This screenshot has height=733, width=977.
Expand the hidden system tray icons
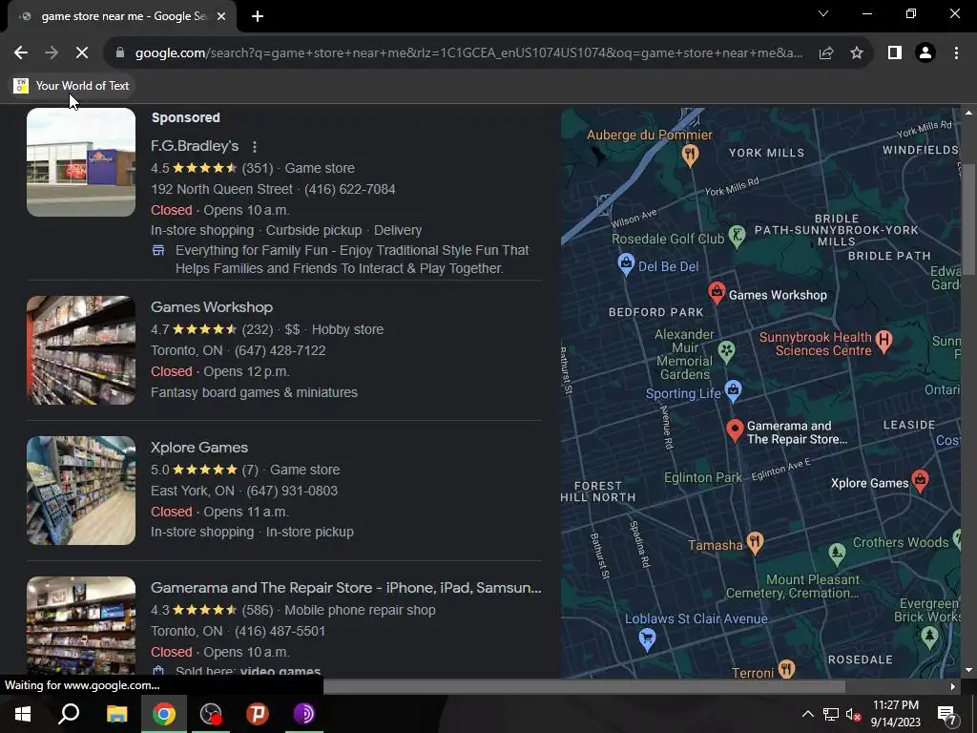coord(807,714)
